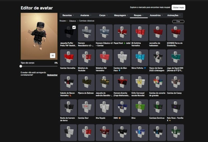Expand the Corpo dropdown menu
Screen dimensions: 208x142
click(103, 15)
